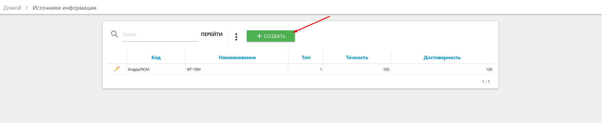Sort by the Достоверность column header
The width and height of the screenshot is (602, 123).
[442, 58]
